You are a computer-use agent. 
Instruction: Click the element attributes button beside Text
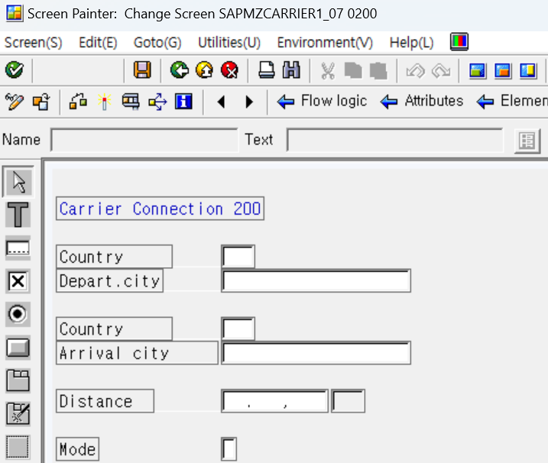point(527,141)
